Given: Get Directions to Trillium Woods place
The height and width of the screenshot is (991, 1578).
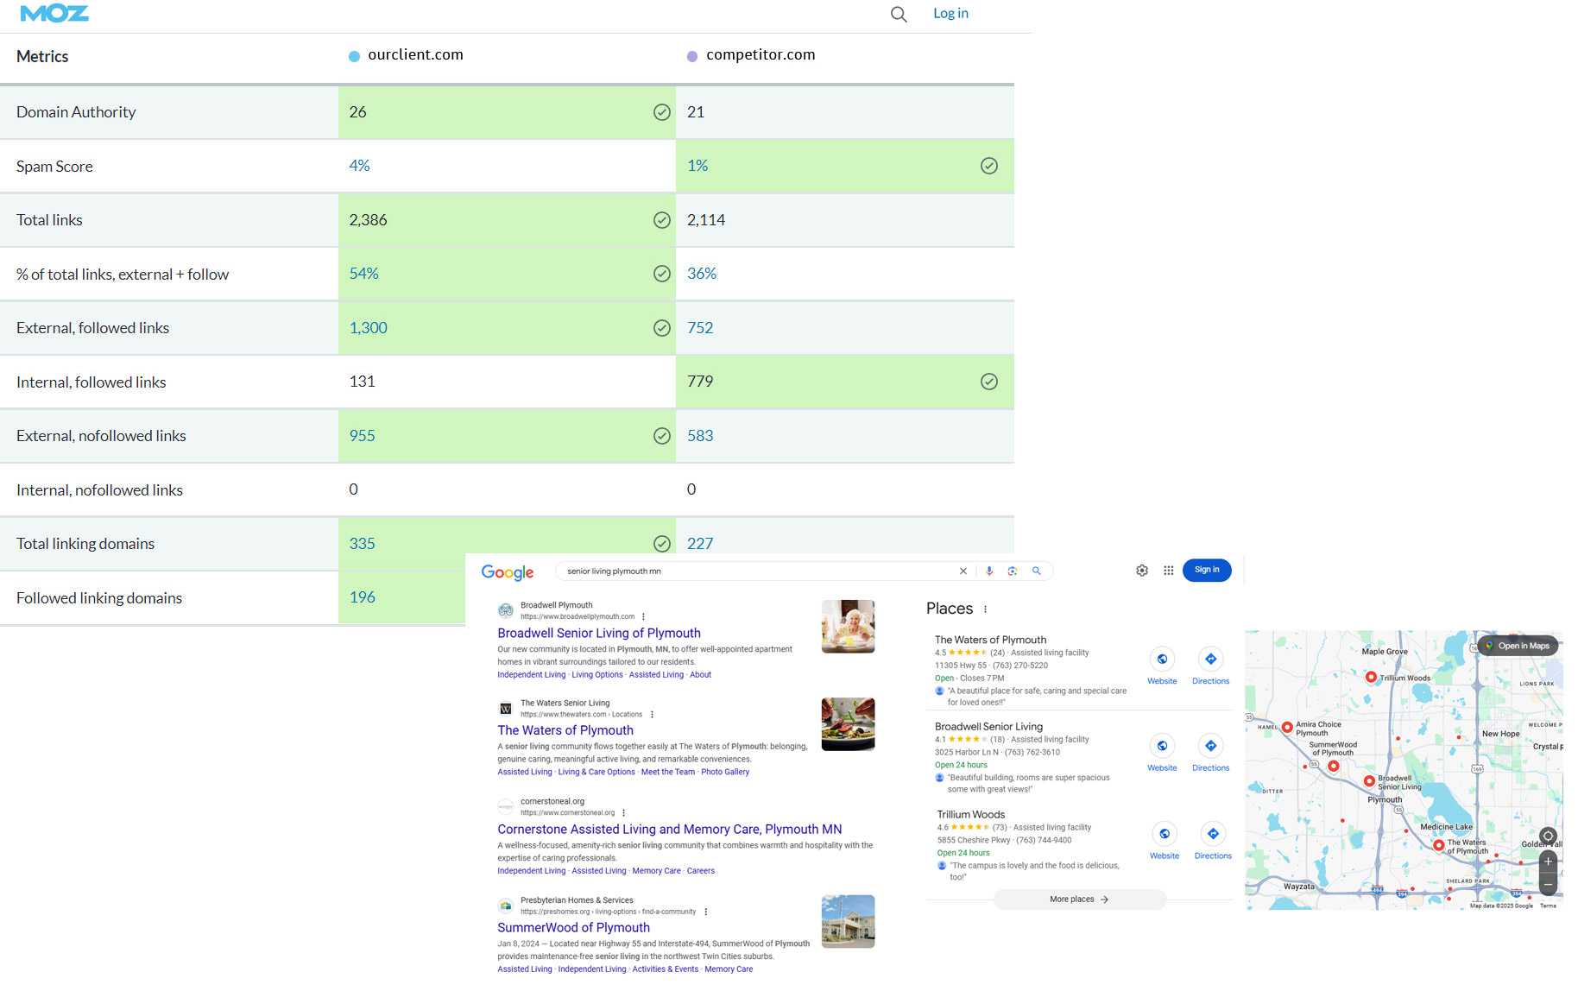Looking at the screenshot, I should coord(1213,834).
